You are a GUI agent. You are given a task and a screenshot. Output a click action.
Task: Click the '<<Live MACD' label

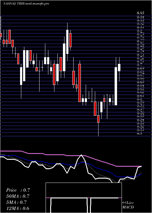[x=128, y=205]
